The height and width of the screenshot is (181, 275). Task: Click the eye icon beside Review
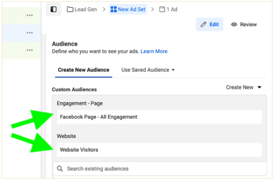[234, 24]
